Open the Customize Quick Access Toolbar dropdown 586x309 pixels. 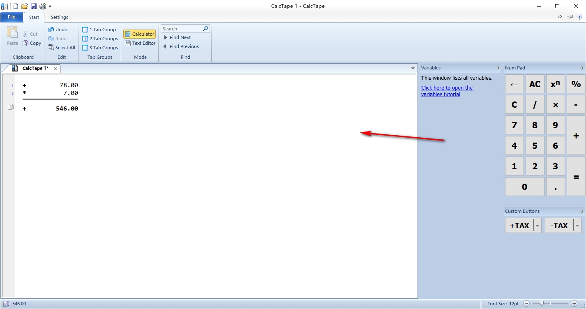click(x=50, y=7)
